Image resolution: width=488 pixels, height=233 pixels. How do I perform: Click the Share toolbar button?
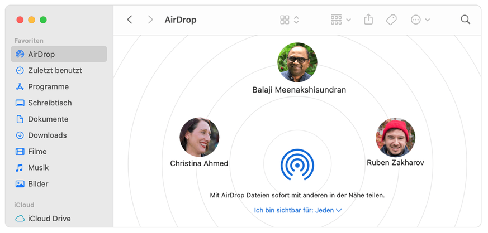(x=368, y=20)
